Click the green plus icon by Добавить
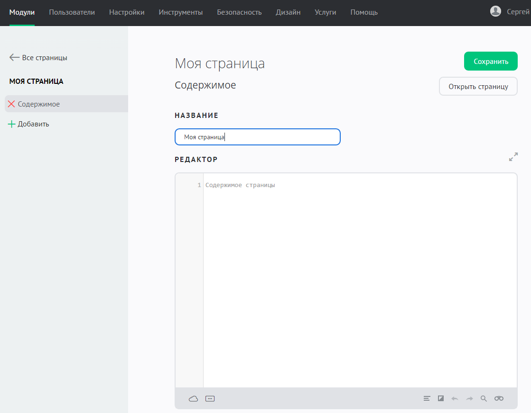Image resolution: width=531 pixels, height=413 pixels. point(11,124)
